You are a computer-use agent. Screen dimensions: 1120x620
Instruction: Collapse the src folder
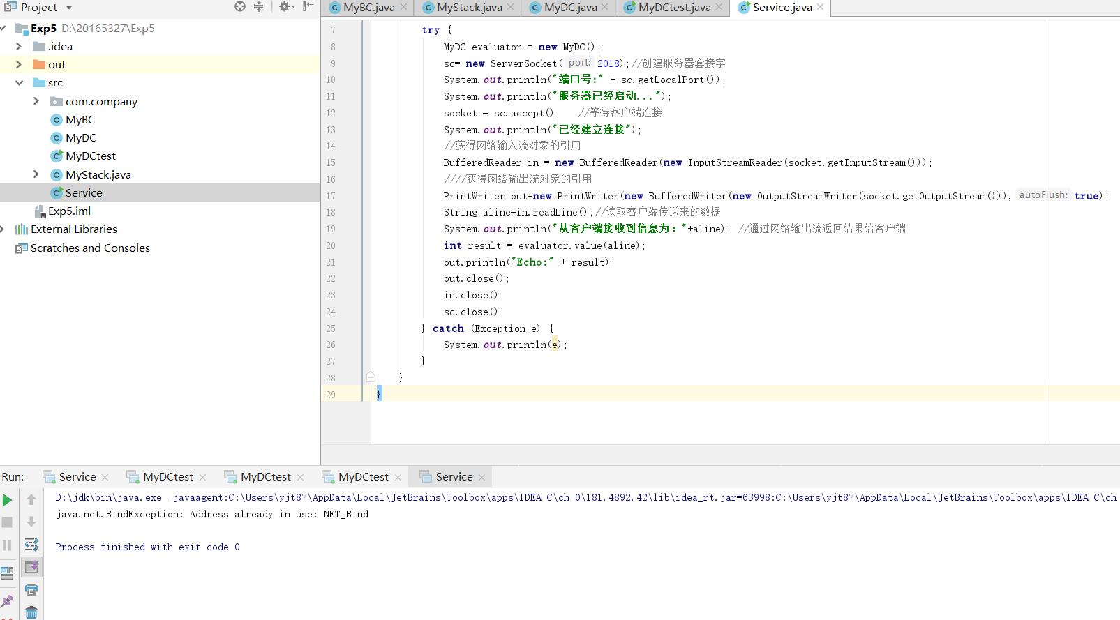pos(19,82)
